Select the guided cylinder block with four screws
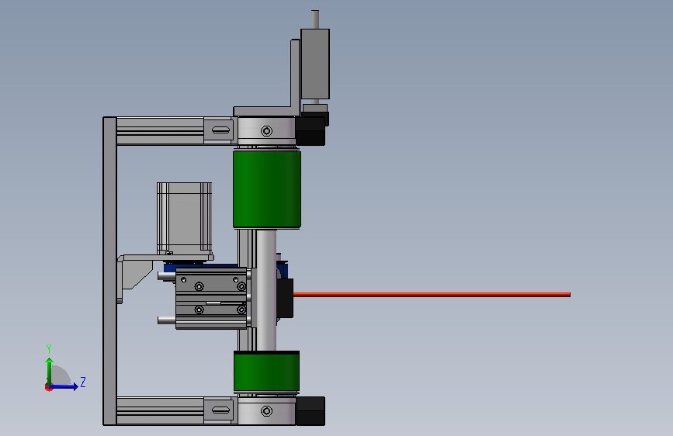This screenshot has height=436, width=673. 211,298
